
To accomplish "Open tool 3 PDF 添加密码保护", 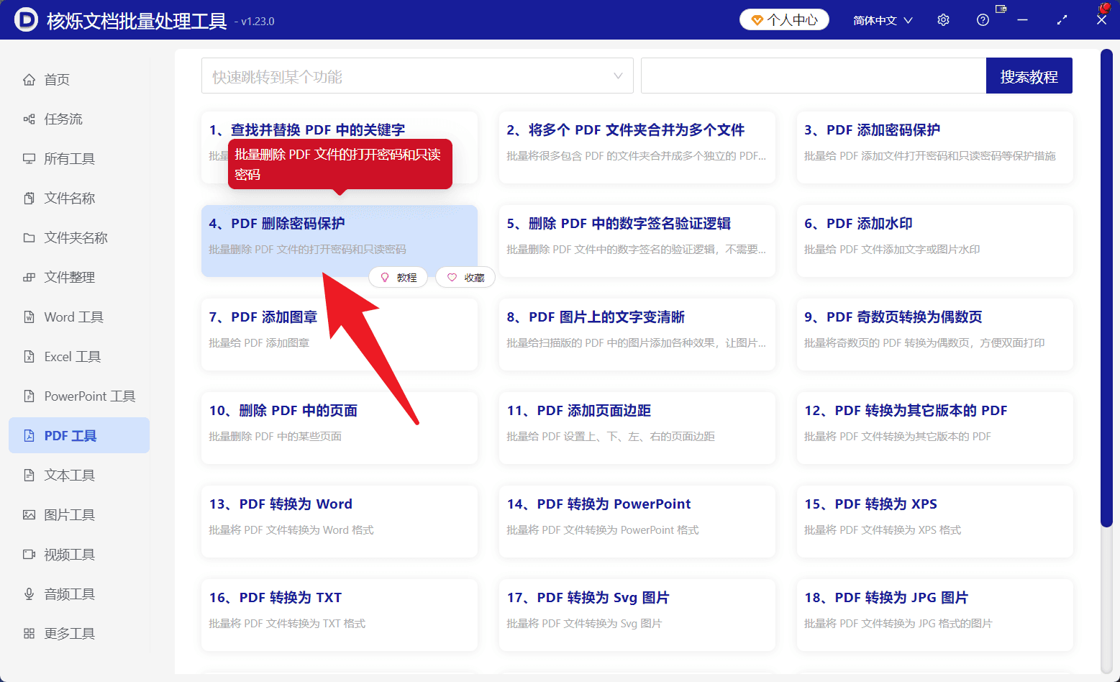I will pos(935,147).
